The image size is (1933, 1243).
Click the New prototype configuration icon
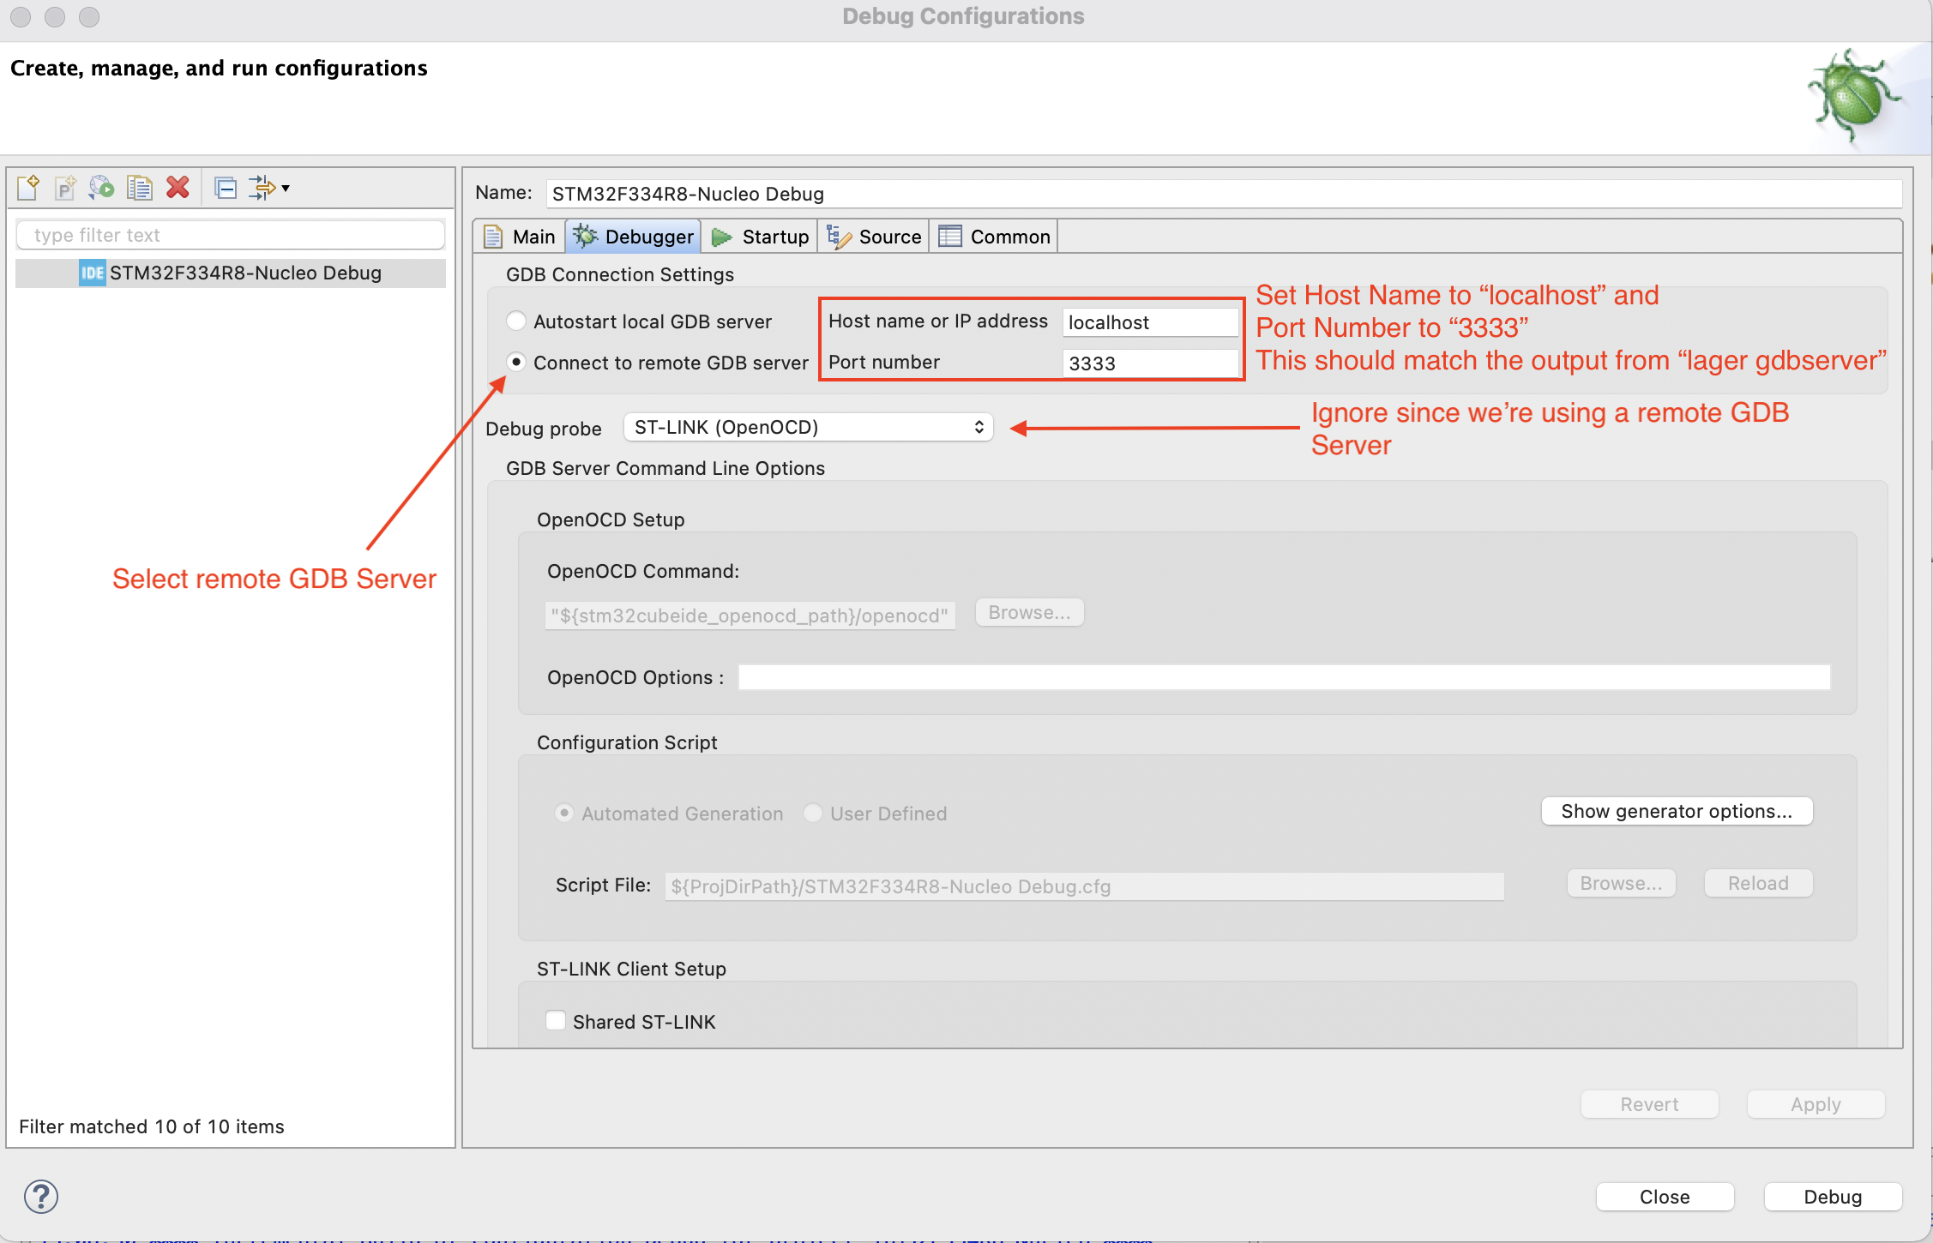tap(65, 187)
